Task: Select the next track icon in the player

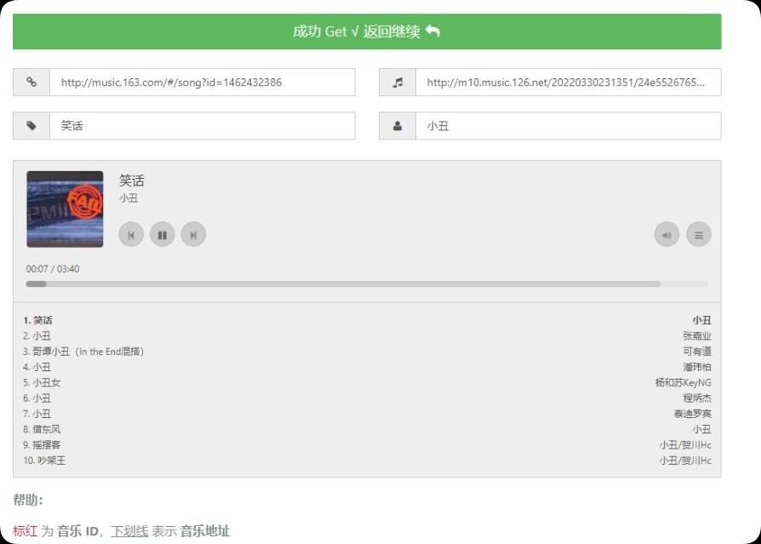Action: point(193,234)
